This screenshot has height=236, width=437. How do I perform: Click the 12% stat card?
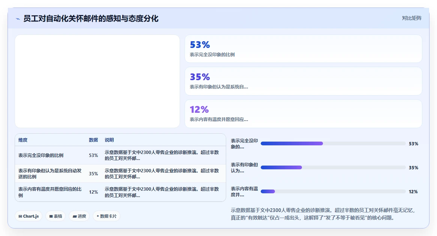point(303,114)
